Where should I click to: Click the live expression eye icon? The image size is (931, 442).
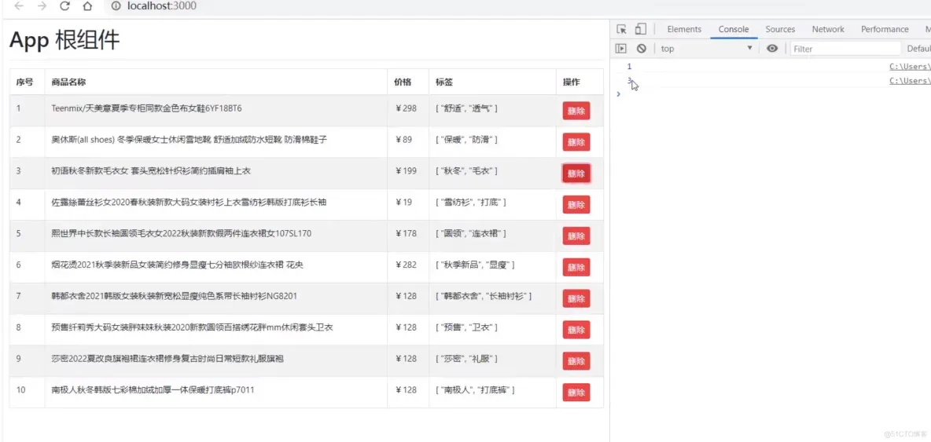coord(772,49)
